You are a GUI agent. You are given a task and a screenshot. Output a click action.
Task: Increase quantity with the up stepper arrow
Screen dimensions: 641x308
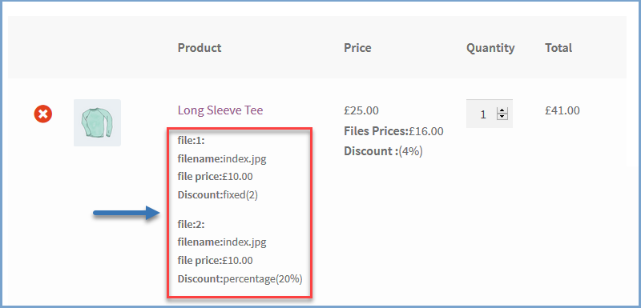(x=502, y=111)
